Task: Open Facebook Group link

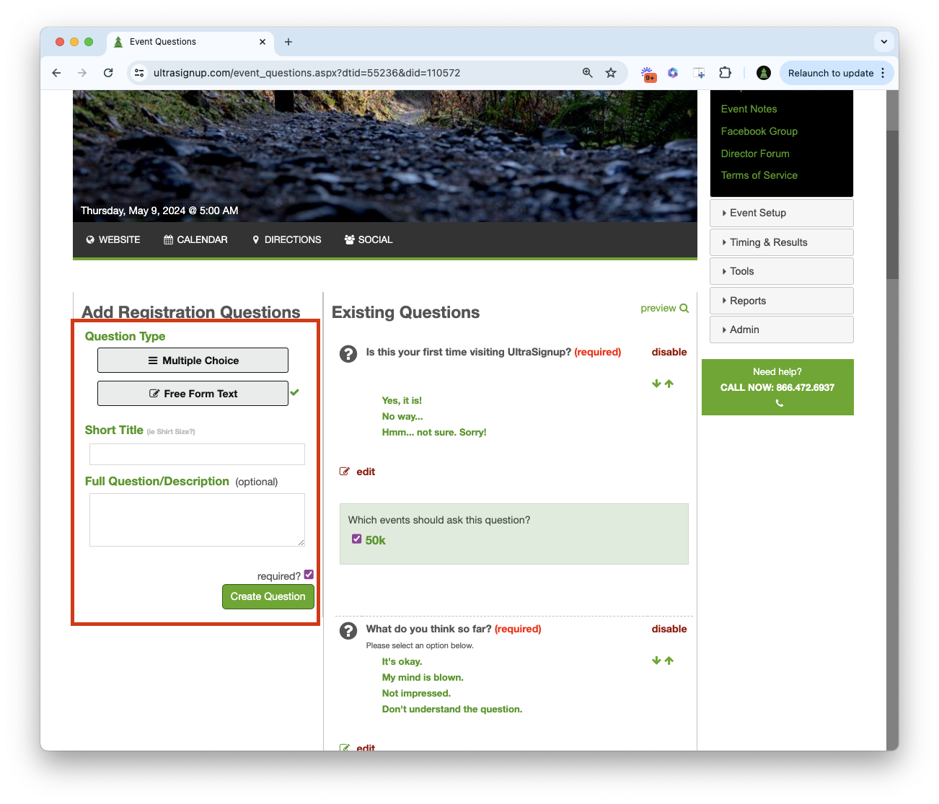Action: (x=759, y=131)
